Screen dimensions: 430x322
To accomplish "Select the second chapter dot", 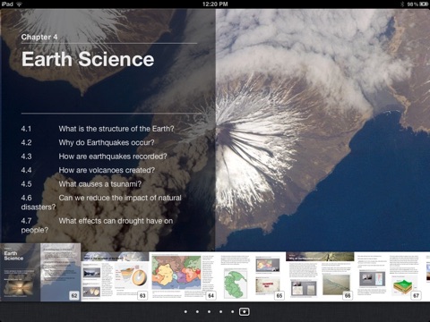I will pos(197,311).
